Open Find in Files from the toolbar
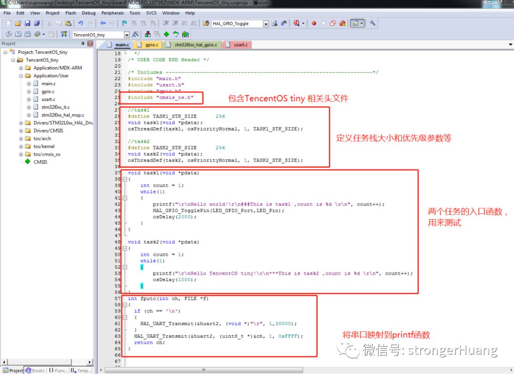Screen dimensions: 514x374 (206, 23)
